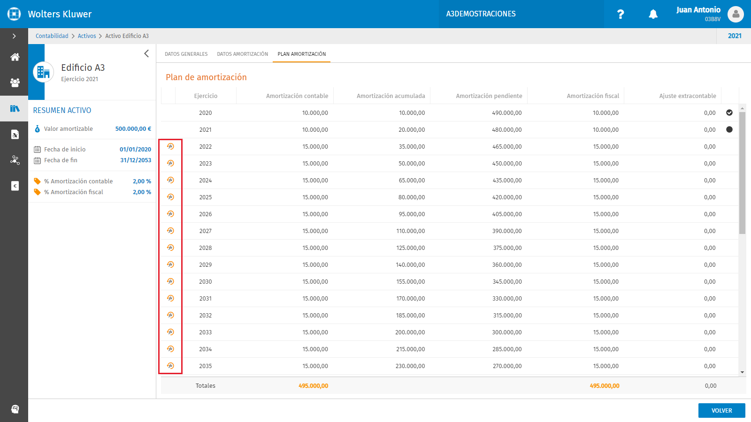Click the recalculation icon for year 2023
Screen dimensions: 751x422
pos(170,163)
